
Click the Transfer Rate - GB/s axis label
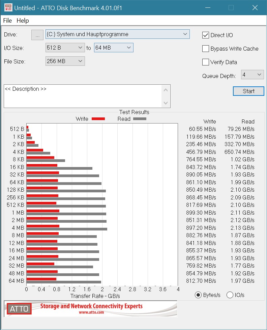[95, 296]
